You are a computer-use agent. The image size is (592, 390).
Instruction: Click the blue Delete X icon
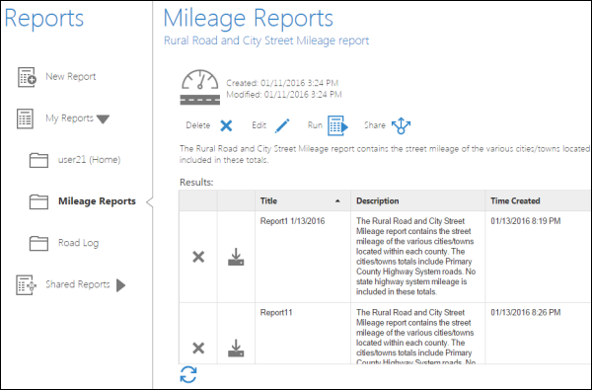point(226,125)
